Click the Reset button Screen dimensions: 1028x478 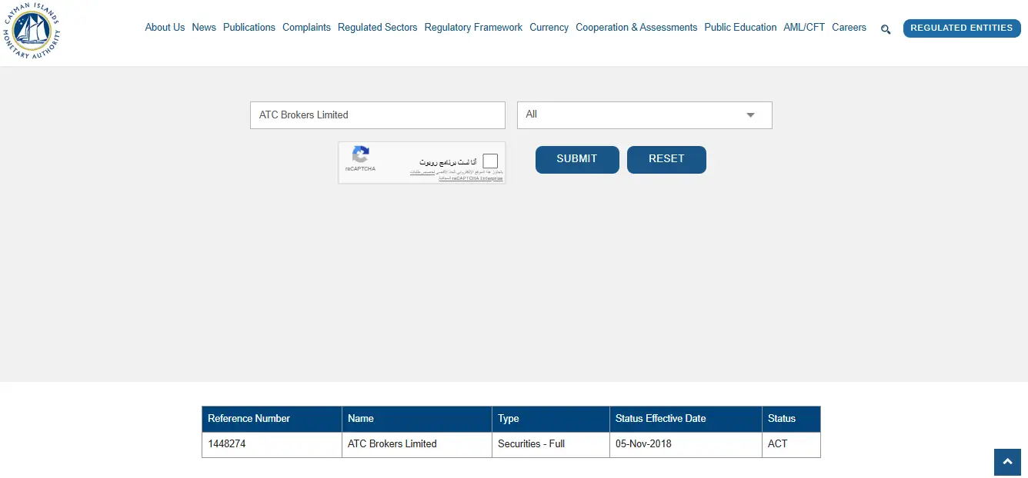click(666, 159)
